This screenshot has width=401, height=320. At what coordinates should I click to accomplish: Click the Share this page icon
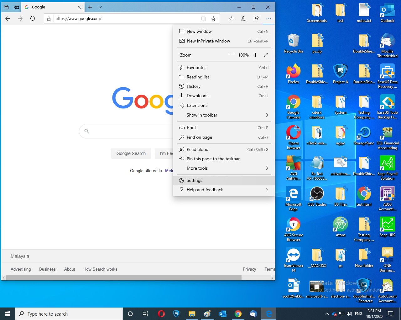[256, 18]
